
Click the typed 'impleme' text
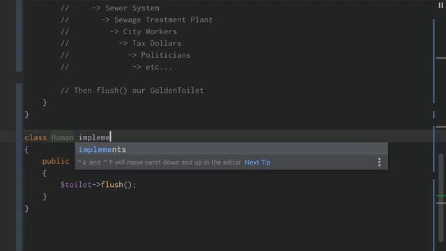click(94, 138)
